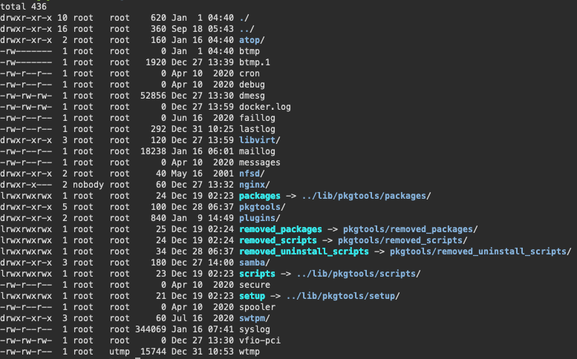Screen dimensions: 577x359
Task: Select the maillog file name
Action: [257, 151]
